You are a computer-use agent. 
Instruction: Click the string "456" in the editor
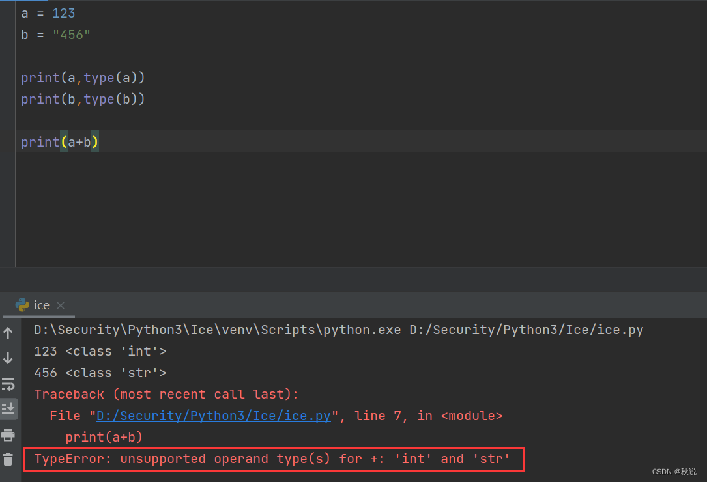(x=71, y=35)
